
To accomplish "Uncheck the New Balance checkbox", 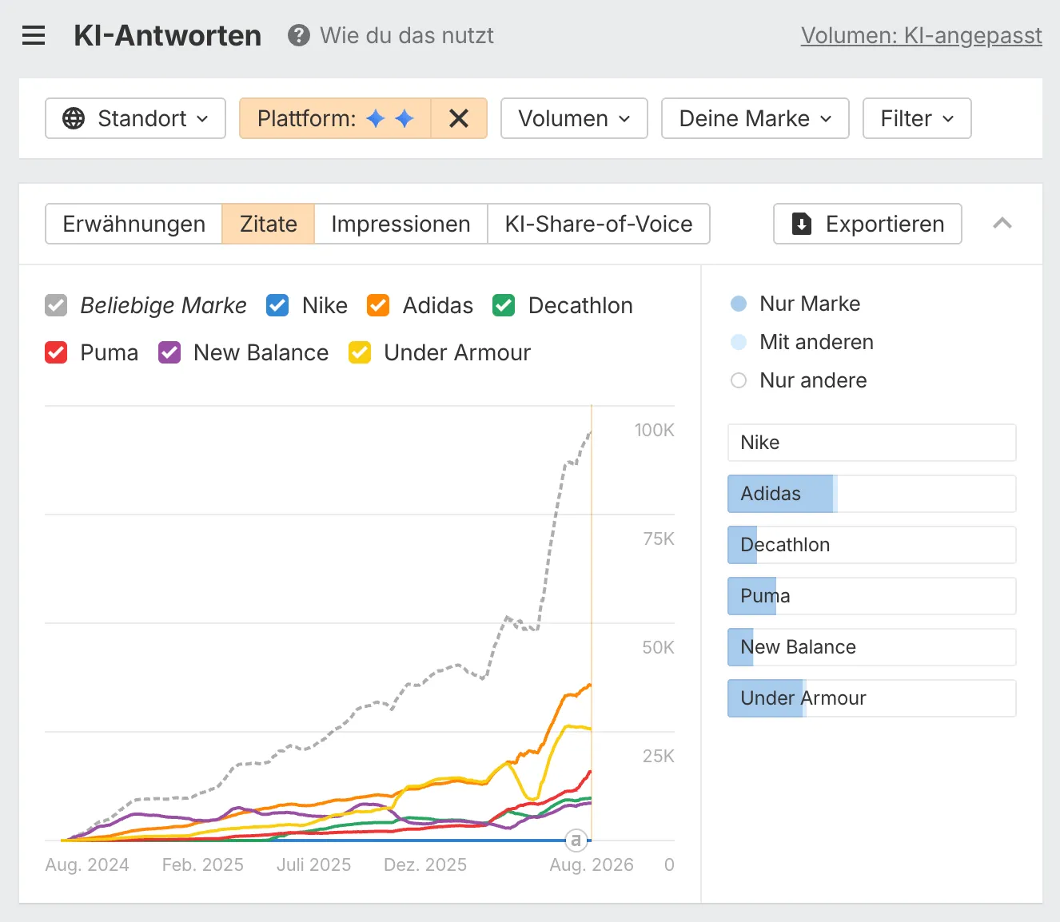I will tap(169, 352).
